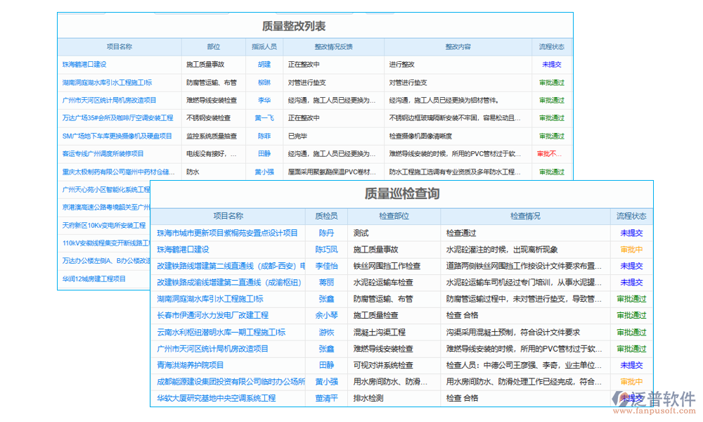Click 审批通过 status for 华软大厦研究基地中央空调系统工程

(x=632, y=397)
